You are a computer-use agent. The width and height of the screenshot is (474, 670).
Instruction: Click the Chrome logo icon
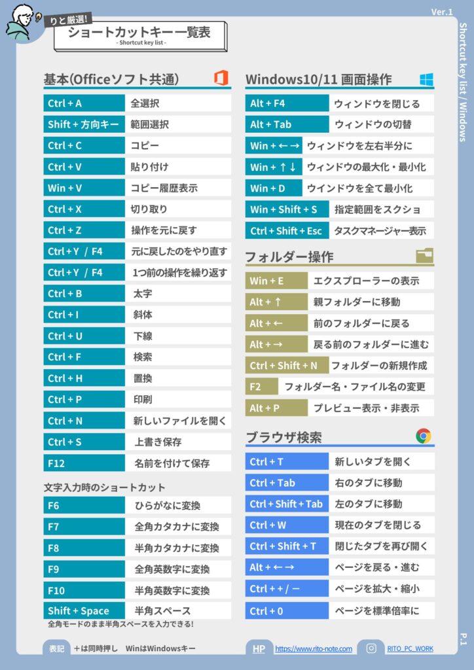[424, 436]
